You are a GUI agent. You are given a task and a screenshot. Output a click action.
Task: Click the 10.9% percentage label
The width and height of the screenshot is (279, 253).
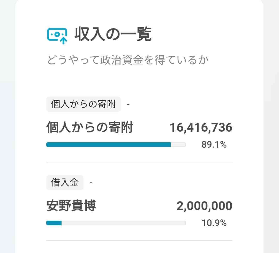pyautogui.click(x=214, y=223)
